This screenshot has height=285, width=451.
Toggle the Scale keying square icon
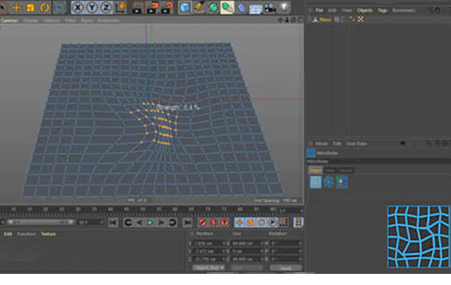[x=250, y=222]
